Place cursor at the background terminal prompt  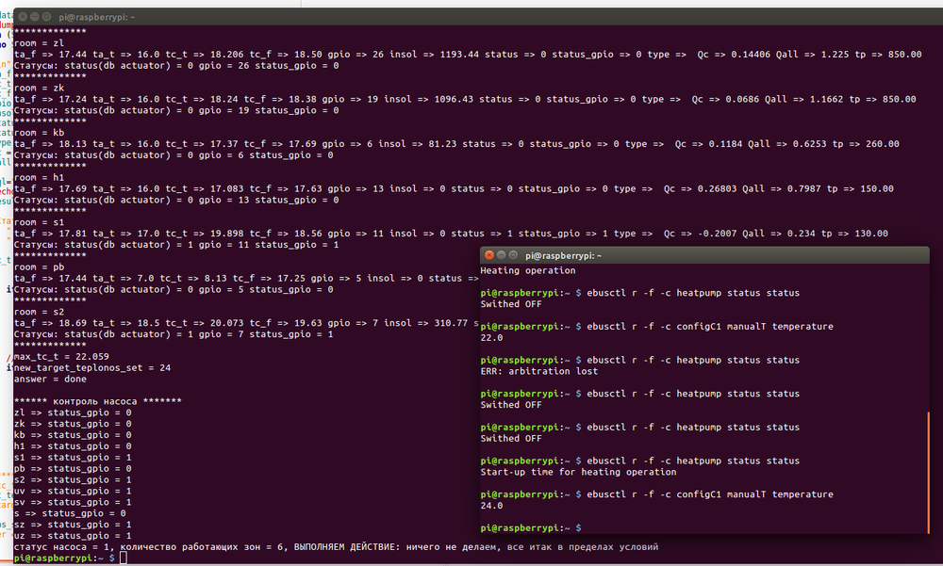point(124,558)
